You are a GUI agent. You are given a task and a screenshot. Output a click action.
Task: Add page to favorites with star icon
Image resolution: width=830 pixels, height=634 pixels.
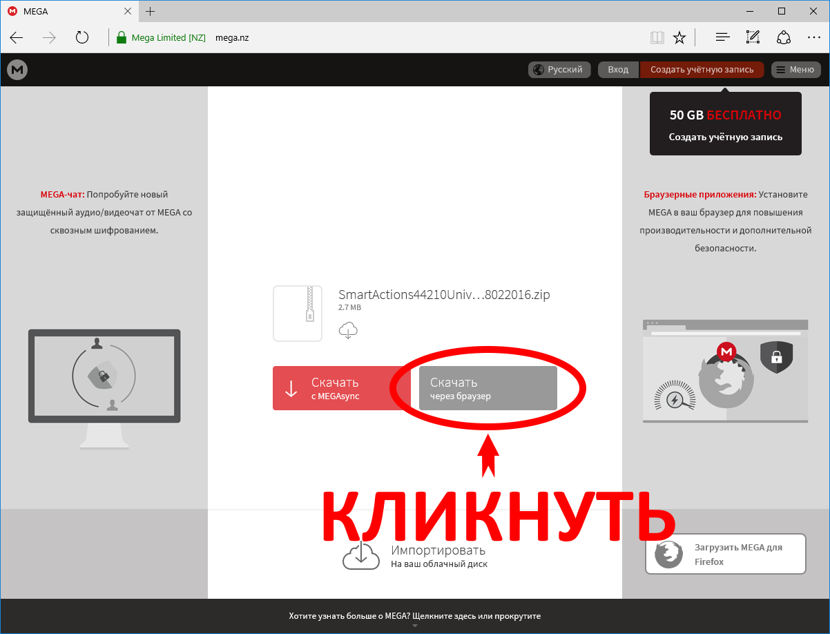(679, 37)
